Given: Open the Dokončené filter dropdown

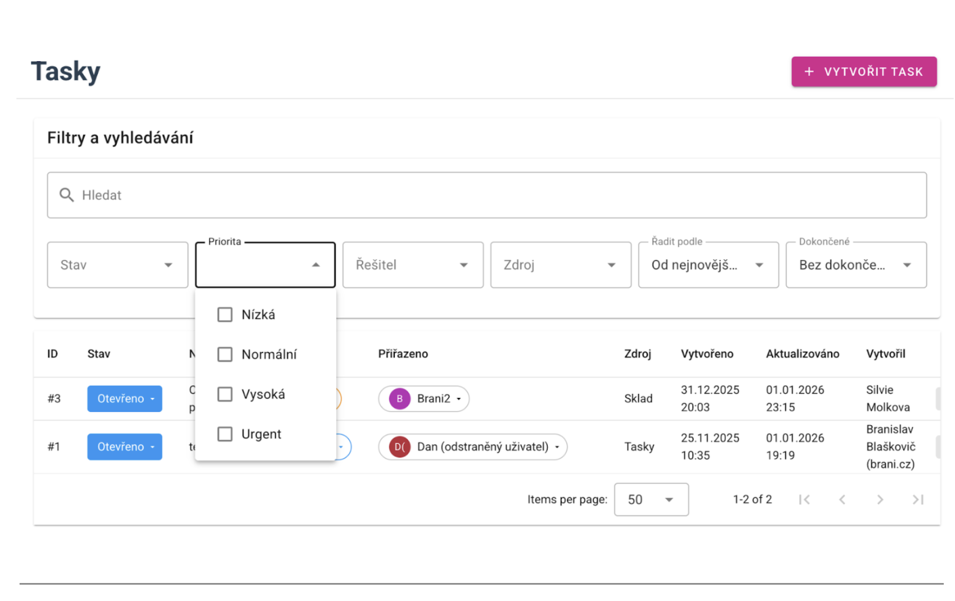Looking at the screenshot, I should point(856,264).
